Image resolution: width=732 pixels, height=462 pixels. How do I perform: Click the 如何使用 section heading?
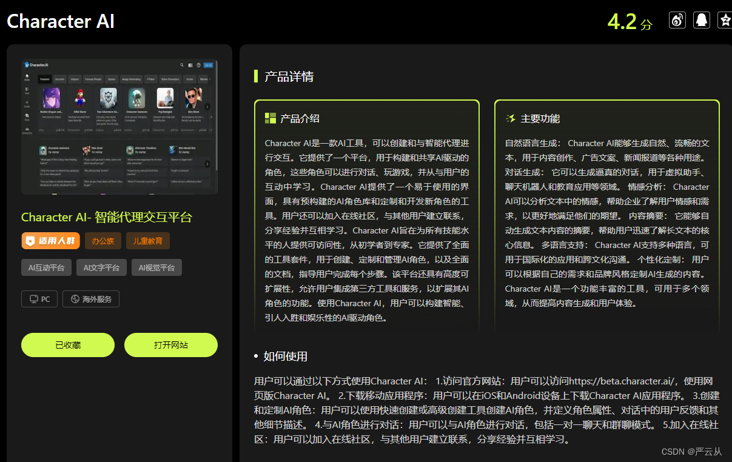pos(285,356)
